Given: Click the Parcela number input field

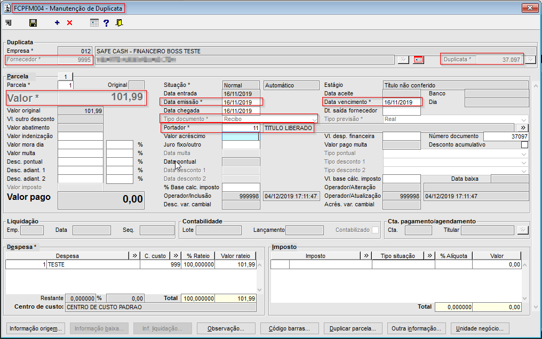Looking at the screenshot, I should click(65, 85).
